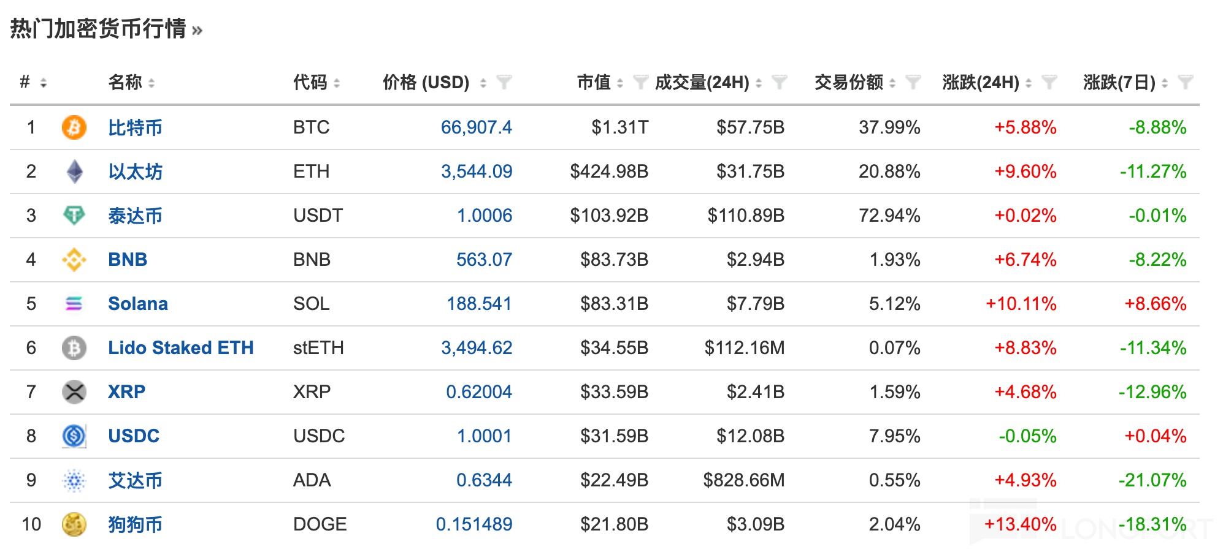Image resolution: width=1223 pixels, height=555 pixels.
Task: Click the Bitcoin orange coin icon
Action: tap(74, 127)
